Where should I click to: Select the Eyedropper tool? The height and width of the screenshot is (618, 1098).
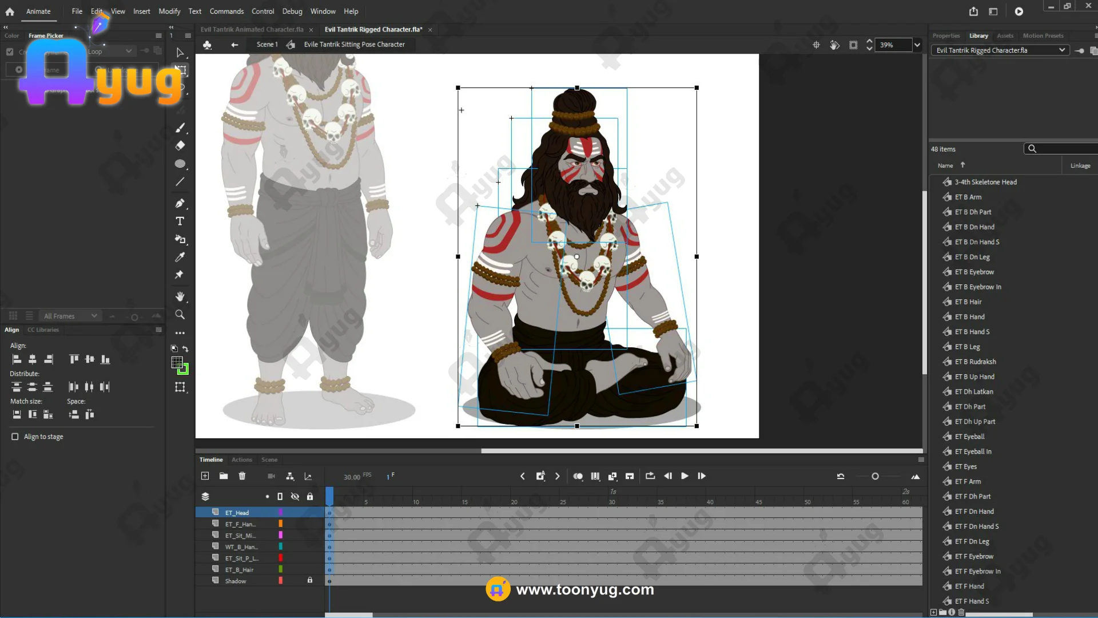pyautogui.click(x=180, y=257)
